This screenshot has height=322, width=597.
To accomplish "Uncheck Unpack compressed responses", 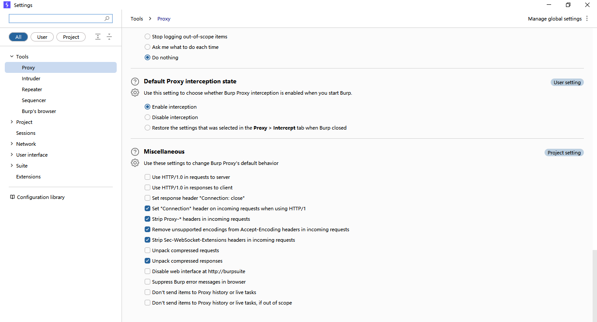I will [147, 261].
